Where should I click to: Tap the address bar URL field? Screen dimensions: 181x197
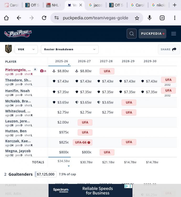point(95,18)
